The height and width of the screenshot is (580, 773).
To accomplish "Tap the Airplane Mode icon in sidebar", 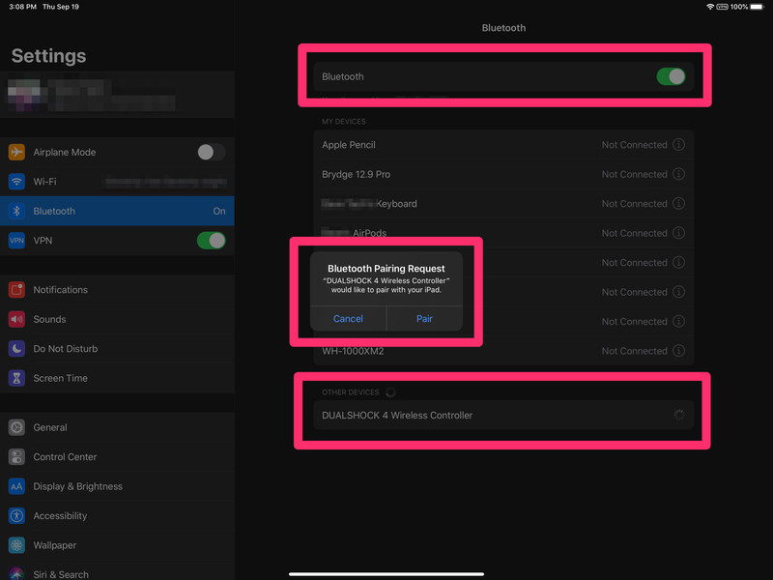I will 16,152.
